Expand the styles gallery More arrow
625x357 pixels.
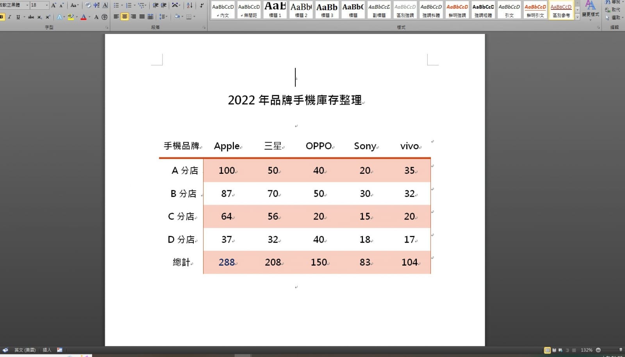[577, 17]
